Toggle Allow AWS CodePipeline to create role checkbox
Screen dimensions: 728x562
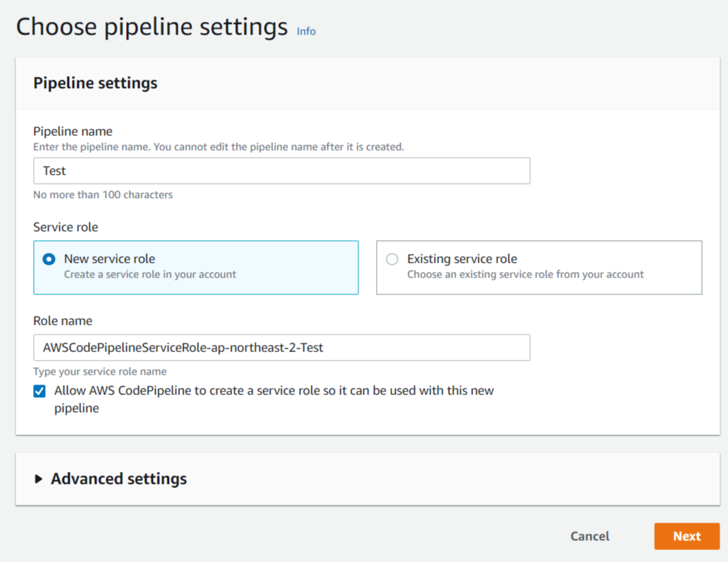tap(40, 392)
